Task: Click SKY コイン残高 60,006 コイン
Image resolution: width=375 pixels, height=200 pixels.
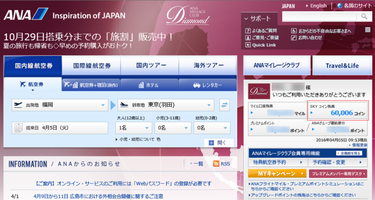Action: (338, 111)
